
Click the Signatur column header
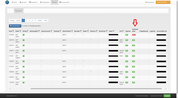click(x=128, y=31)
